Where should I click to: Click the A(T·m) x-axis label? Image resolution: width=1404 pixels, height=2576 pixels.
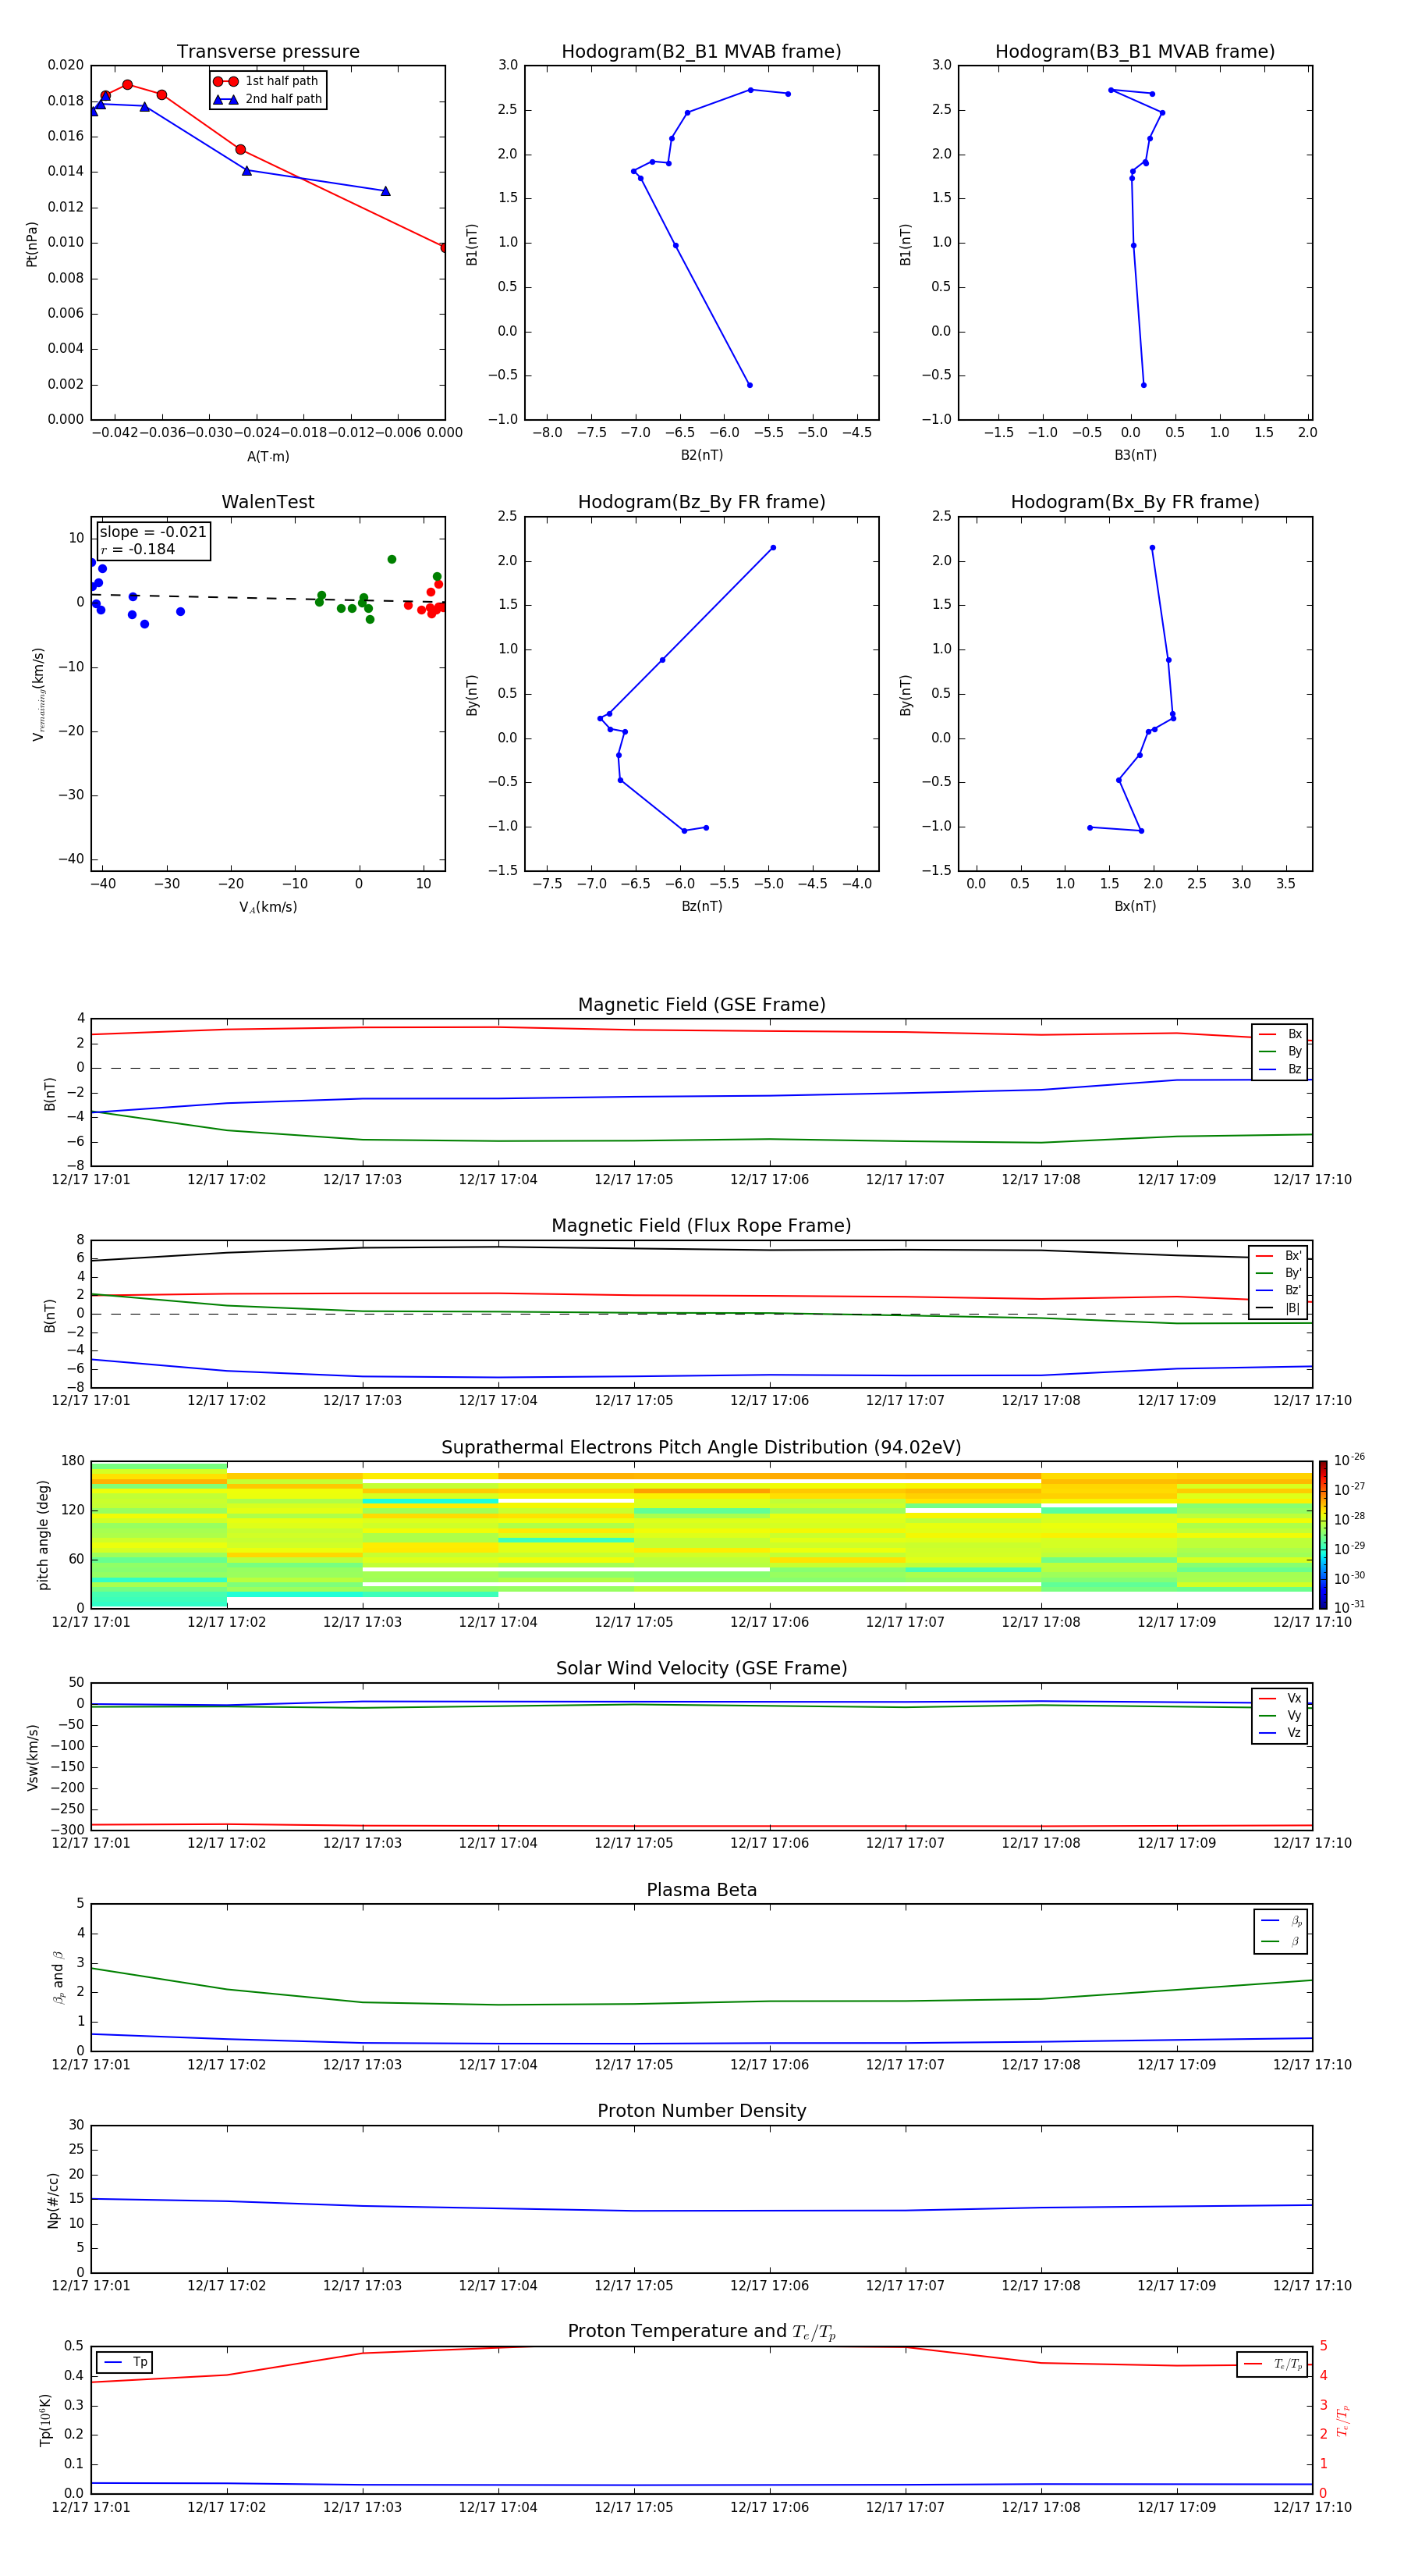268,457
